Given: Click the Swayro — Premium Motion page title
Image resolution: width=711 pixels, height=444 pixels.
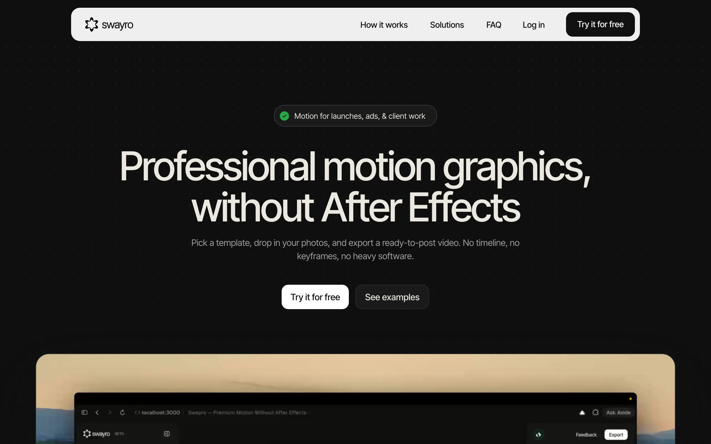Looking at the screenshot, I should click(x=247, y=413).
